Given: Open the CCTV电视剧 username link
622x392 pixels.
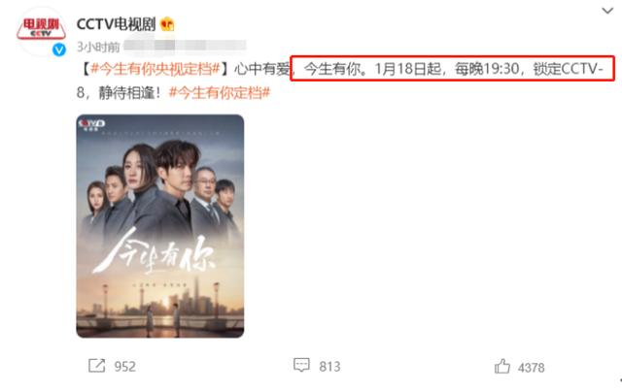Looking at the screenshot, I should [116, 24].
